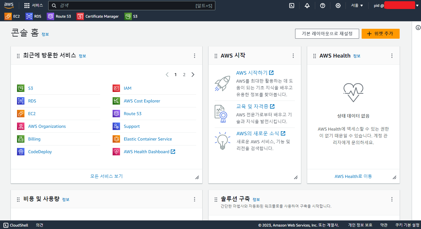Open Route 53 favorite in the shortcuts bar
This screenshot has width=421, height=229.
[x=59, y=16]
